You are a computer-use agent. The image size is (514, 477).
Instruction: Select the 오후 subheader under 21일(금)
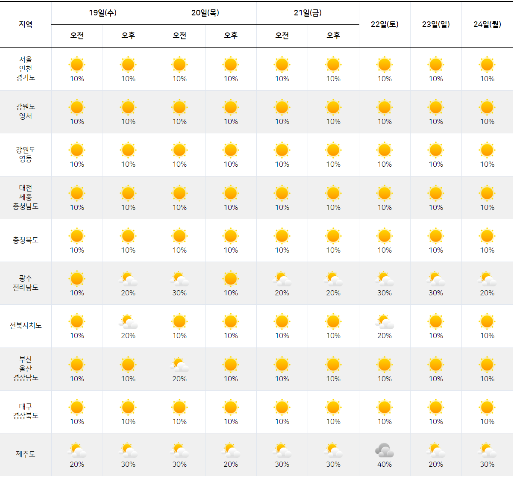click(x=333, y=36)
